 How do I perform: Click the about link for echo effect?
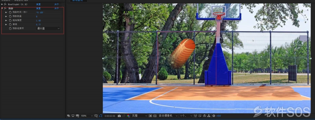57,8
